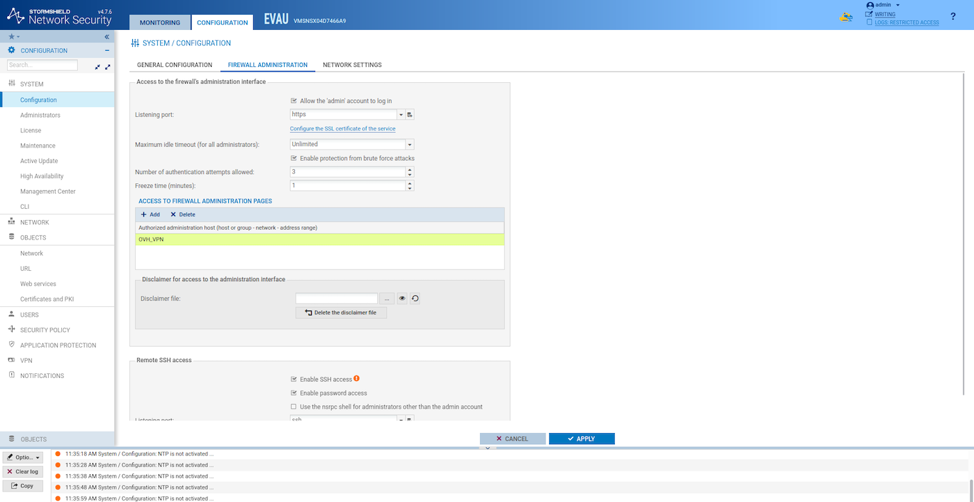This screenshot has height=502, width=974.
Task: Switch to the Network Settings tab
Action: point(352,65)
